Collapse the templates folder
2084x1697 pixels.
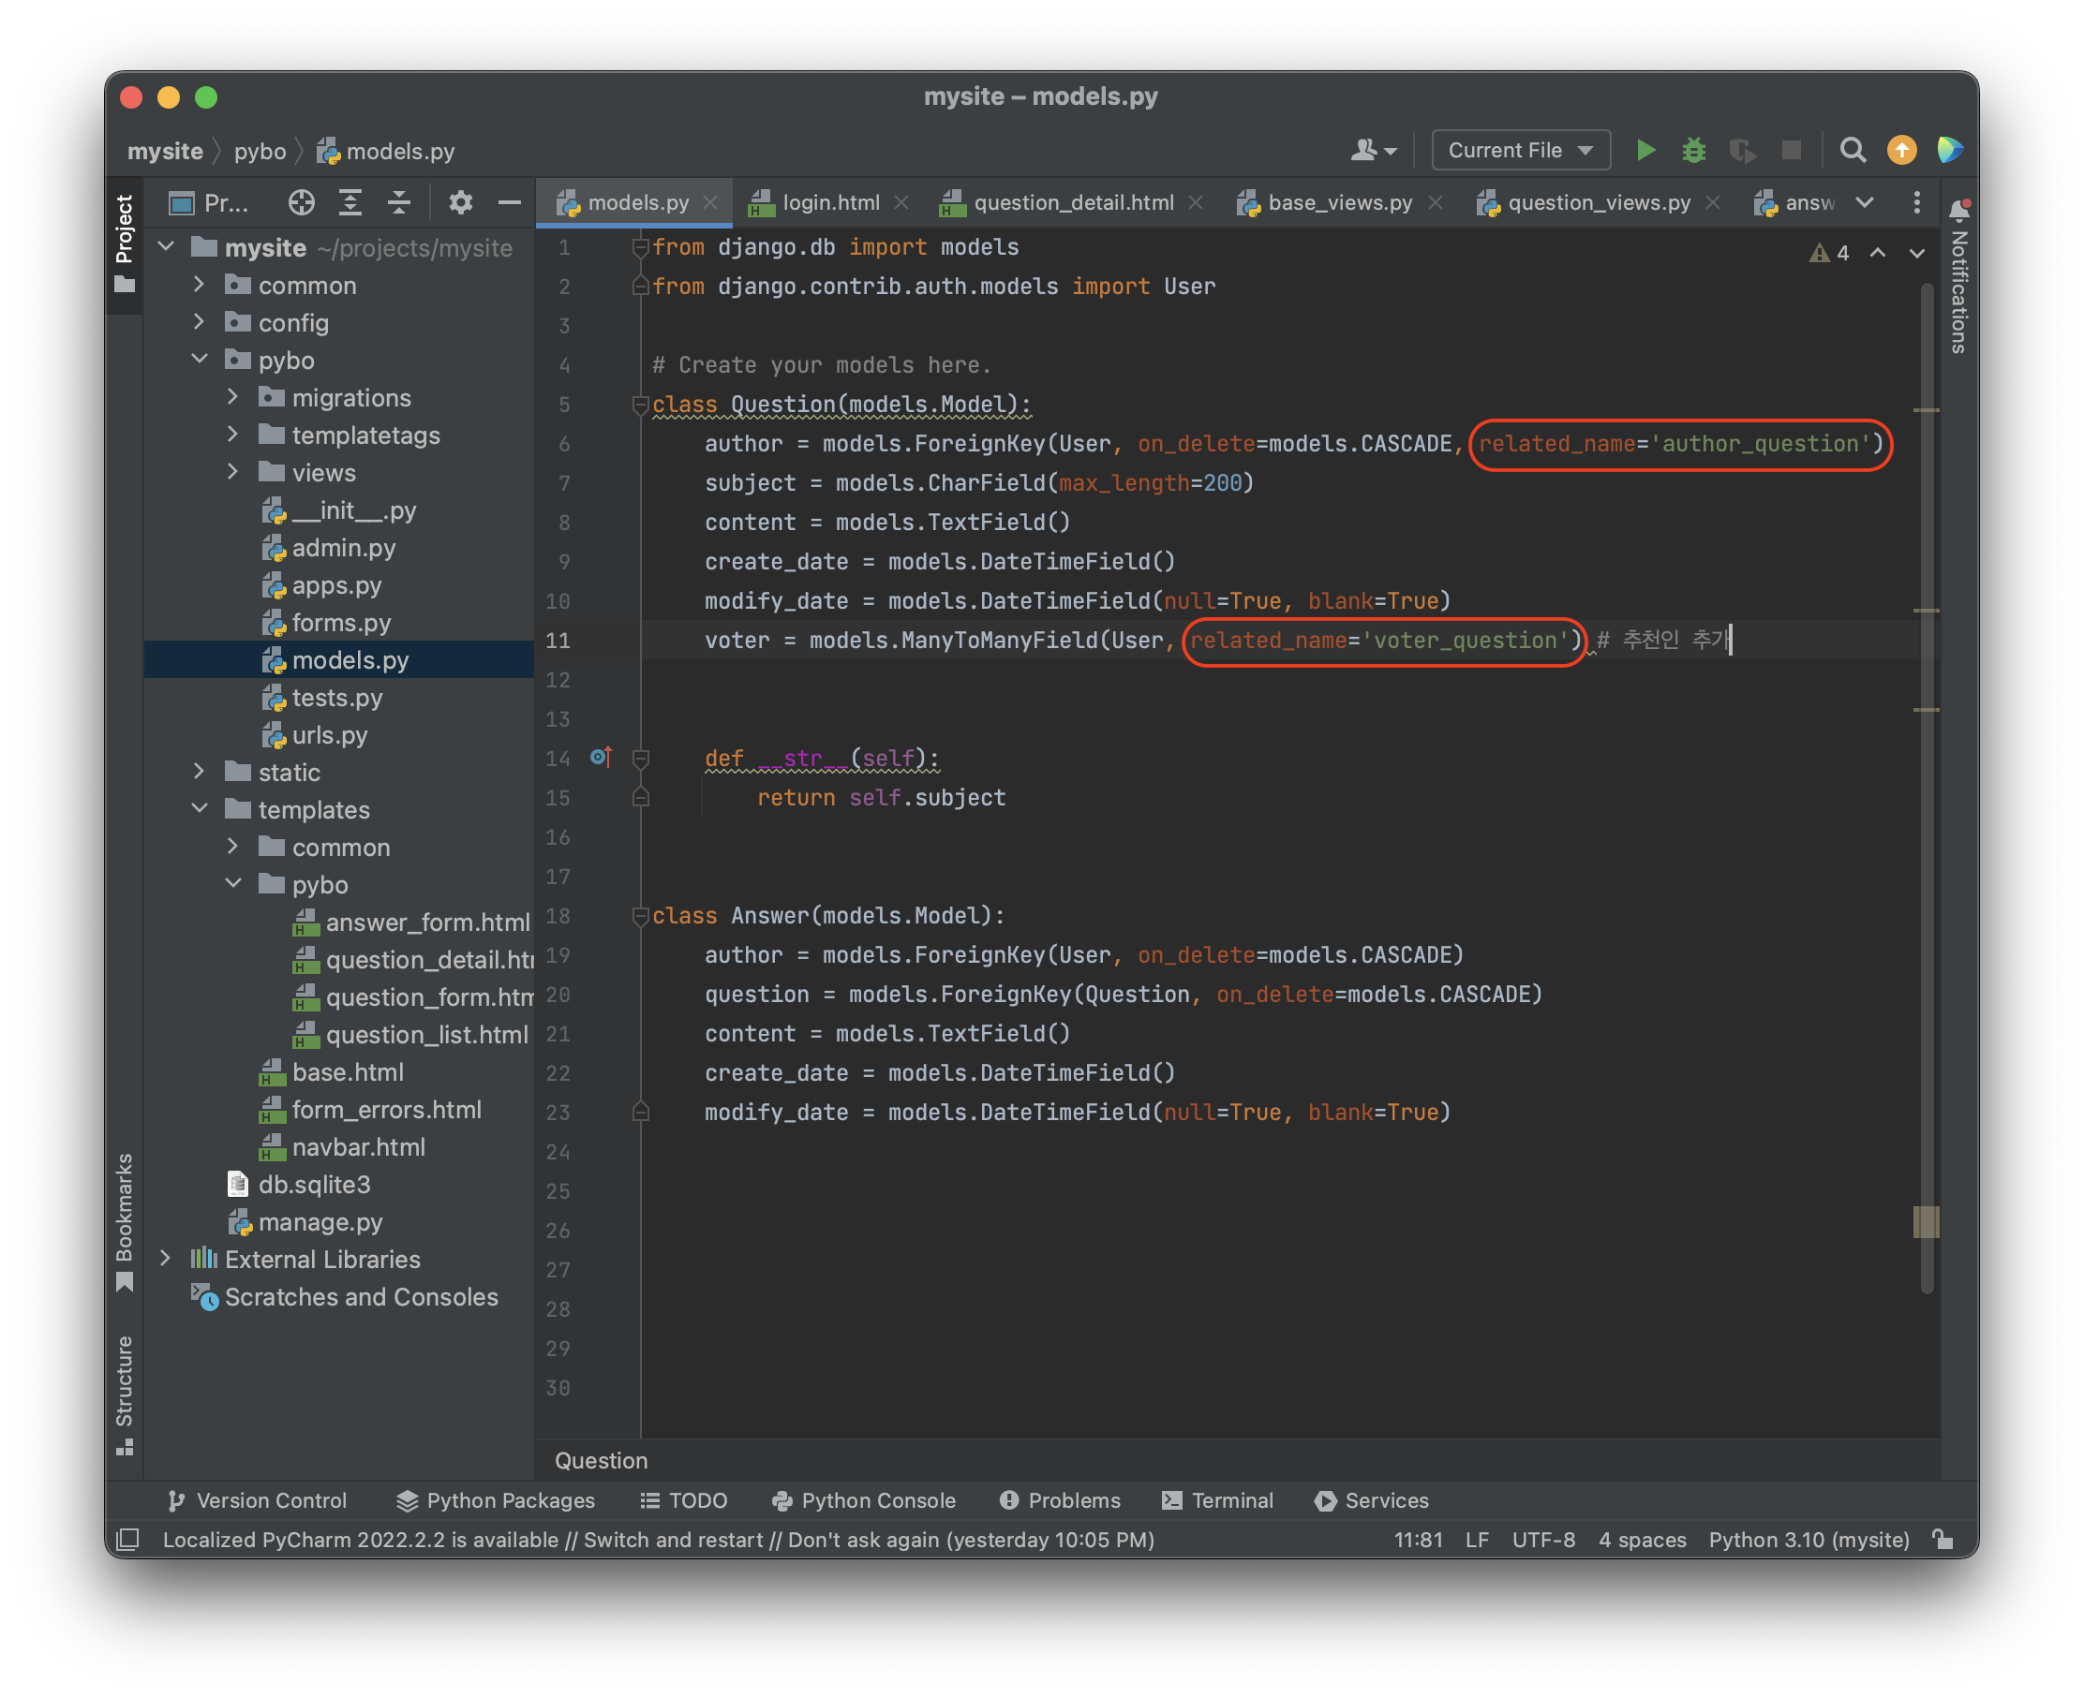point(200,808)
